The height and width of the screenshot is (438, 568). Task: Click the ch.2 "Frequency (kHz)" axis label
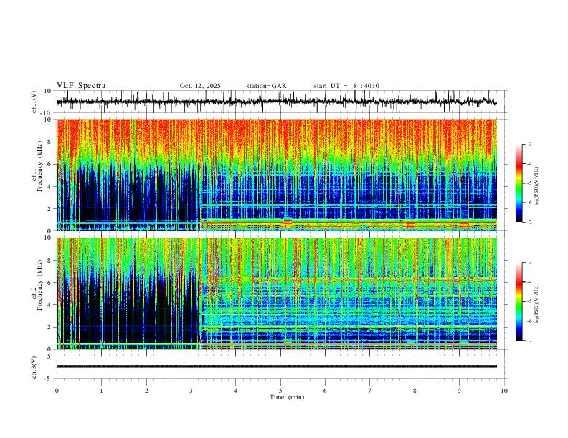pos(40,285)
